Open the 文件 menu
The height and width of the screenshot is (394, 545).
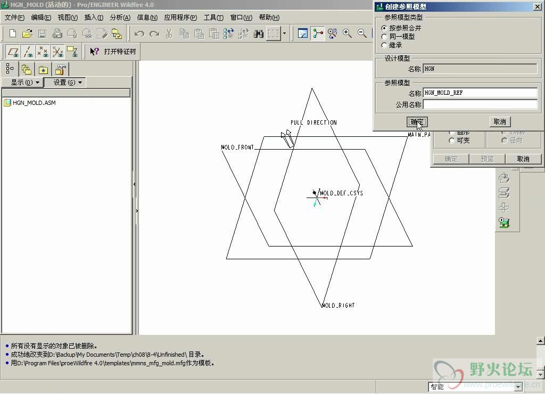[x=14, y=18]
